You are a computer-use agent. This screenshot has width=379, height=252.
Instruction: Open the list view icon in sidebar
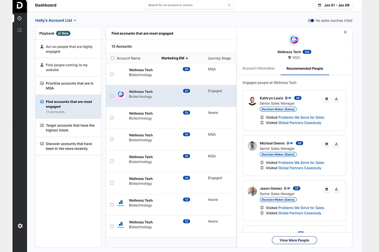tap(20, 30)
